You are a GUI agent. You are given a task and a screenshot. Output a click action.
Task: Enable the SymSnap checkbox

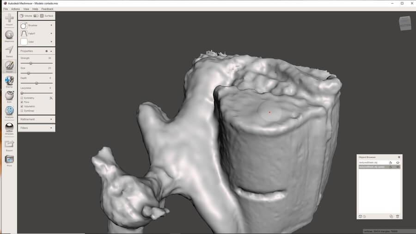click(22, 111)
